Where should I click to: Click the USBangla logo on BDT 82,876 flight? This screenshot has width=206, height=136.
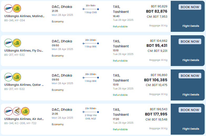click(x=8, y=8)
